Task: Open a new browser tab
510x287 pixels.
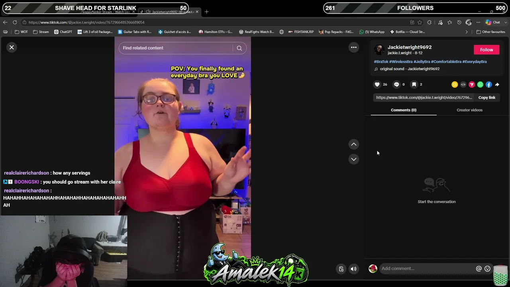Action: click(206, 12)
